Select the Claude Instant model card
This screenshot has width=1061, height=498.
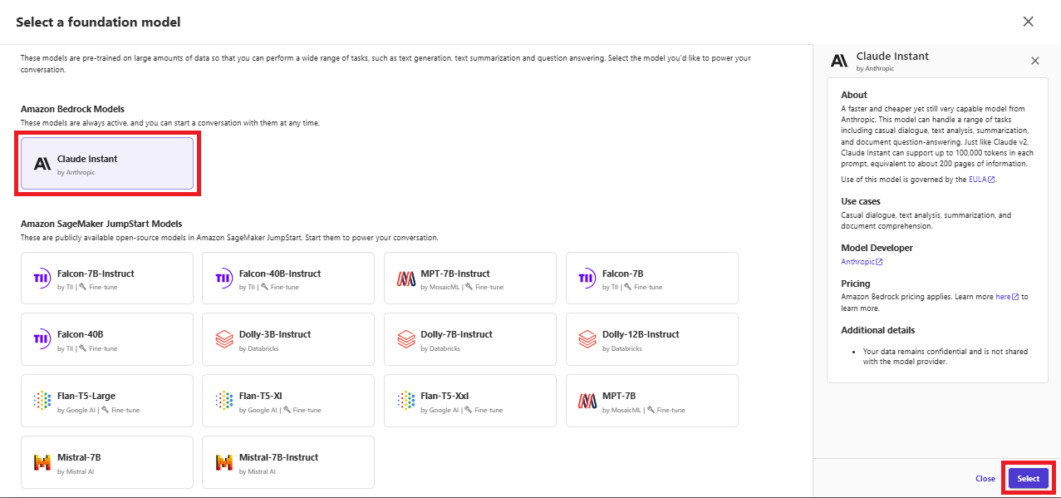click(107, 163)
